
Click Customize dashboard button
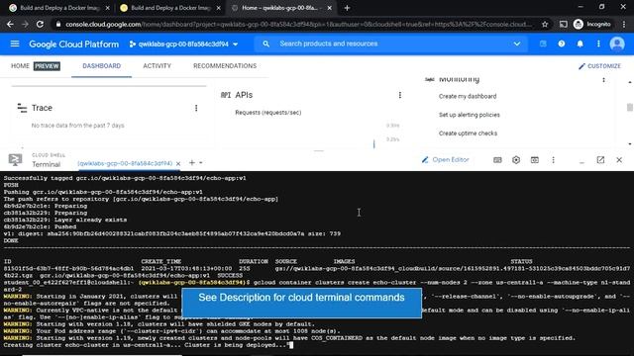[x=599, y=66]
